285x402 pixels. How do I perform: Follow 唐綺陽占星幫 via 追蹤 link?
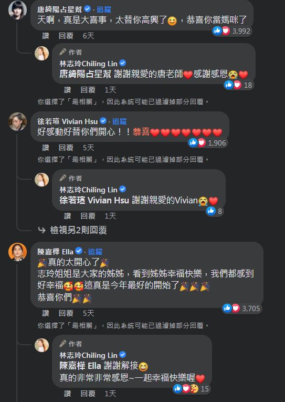tap(104, 9)
